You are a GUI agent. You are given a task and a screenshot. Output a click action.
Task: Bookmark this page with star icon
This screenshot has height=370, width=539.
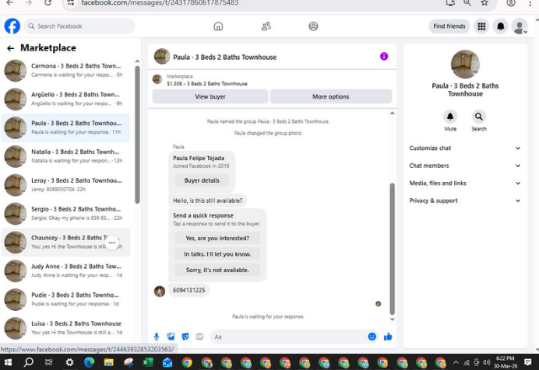[484, 3]
